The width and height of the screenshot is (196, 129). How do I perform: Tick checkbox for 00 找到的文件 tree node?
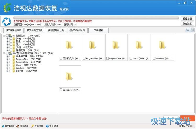click(7, 35)
